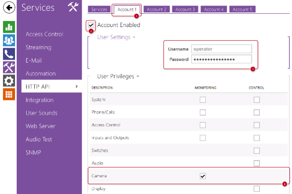The height and width of the screenshot is (194, 292).
Task: Go to the Web Server page
Action: (40, 126)
